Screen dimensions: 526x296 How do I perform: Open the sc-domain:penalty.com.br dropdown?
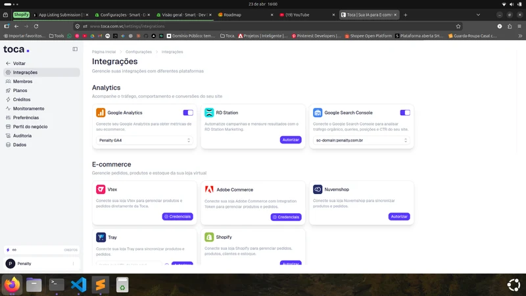[362, 140]
